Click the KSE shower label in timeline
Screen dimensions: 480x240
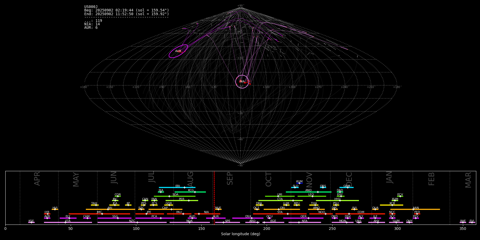pyautogui.click(x=31, y=221)
